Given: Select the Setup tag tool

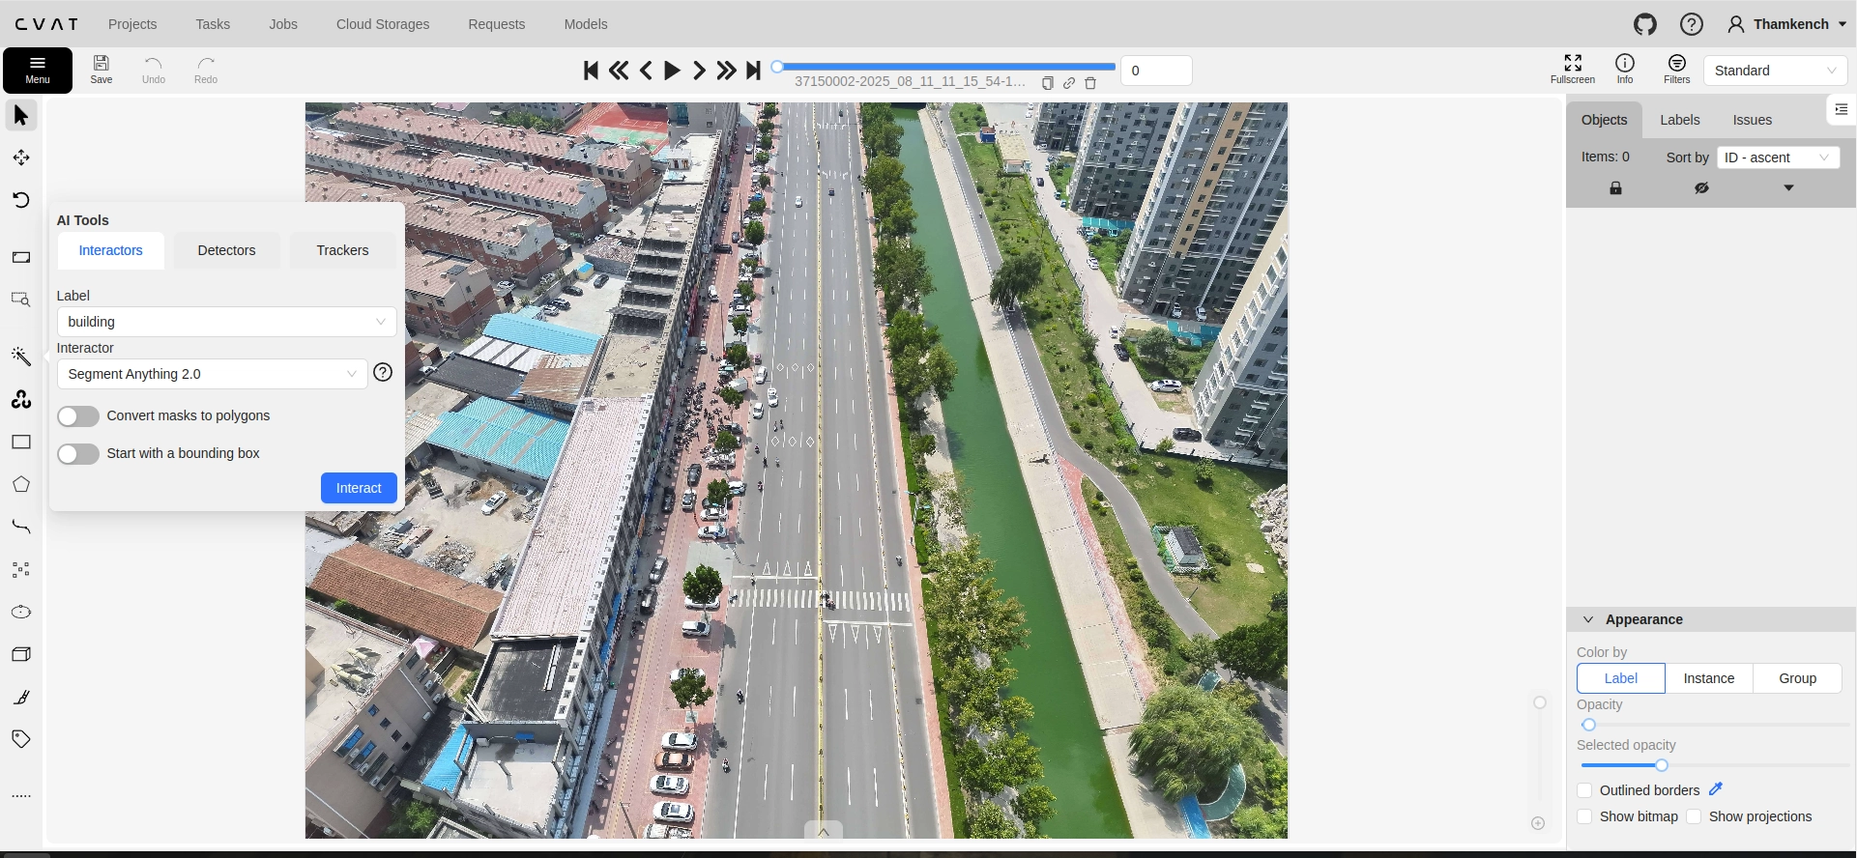Looking at the screenshot, I should pos(21,739).
